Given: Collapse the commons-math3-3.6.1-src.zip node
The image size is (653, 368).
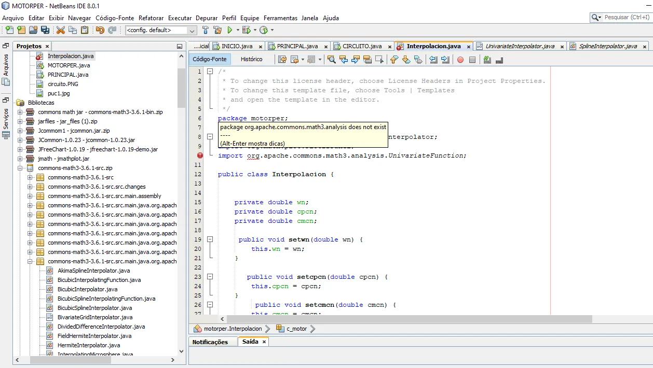Looking at the screenshot, I should click(x=20, y=168).
